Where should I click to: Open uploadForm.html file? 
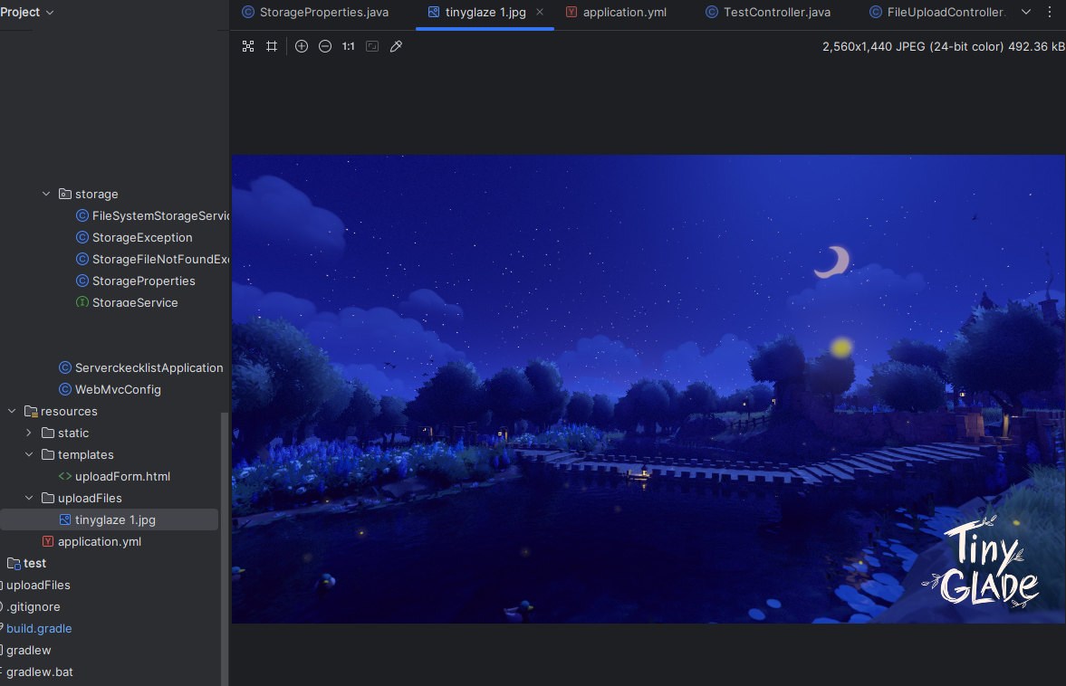click(122, 477)
